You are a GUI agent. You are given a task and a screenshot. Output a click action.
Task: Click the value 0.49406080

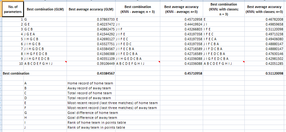tap(274, 39)
